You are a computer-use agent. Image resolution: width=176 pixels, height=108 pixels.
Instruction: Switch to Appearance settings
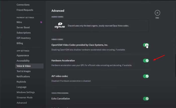coord(23,56)
